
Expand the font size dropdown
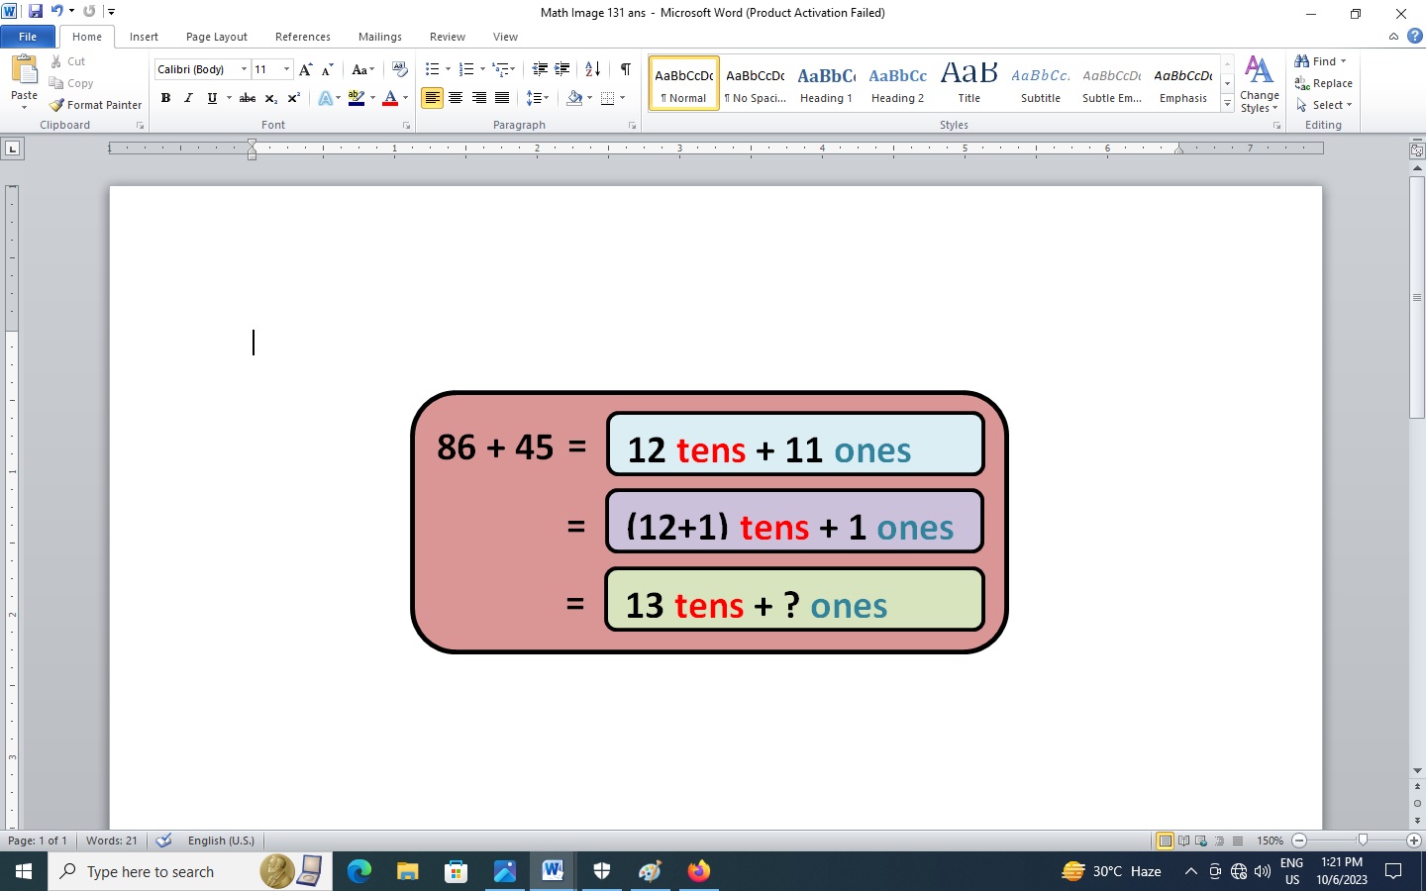point(287,69)
